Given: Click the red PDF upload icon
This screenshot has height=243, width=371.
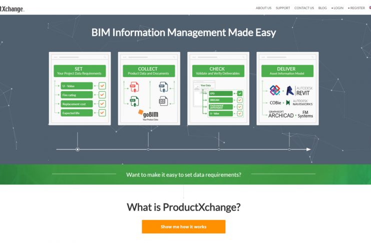Looking at the screenshot, I should (x=134, y=87).
